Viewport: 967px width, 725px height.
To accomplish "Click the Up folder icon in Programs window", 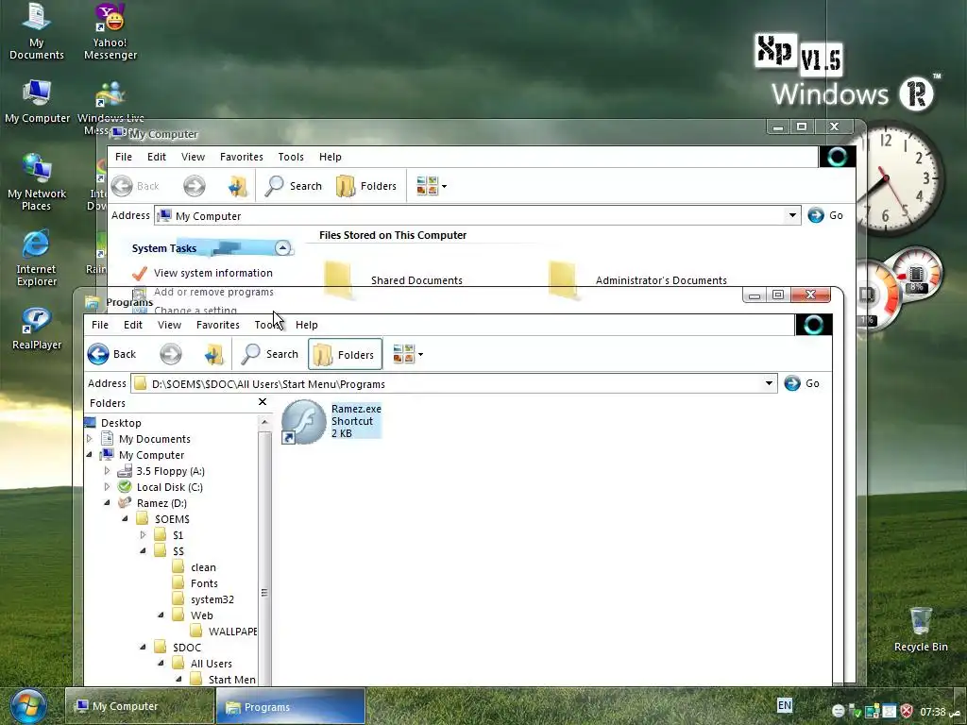I will pyautogui.click(x=214, y=354).
